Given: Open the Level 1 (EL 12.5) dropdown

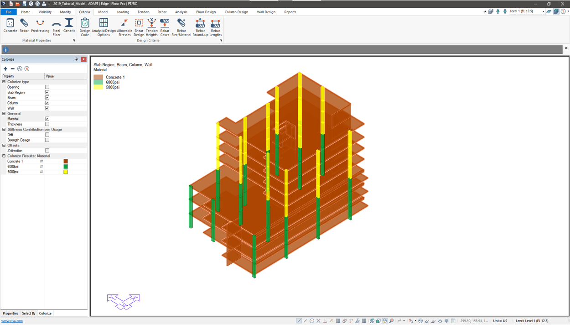Looking at the screenshot, I should [x=543, y=11].
